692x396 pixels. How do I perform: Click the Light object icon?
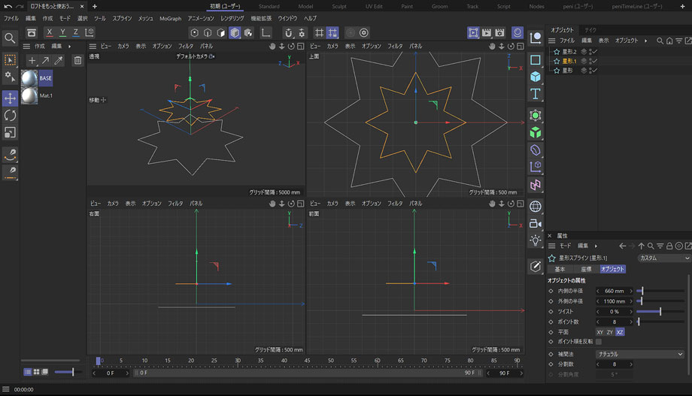(x=536, y=240)
